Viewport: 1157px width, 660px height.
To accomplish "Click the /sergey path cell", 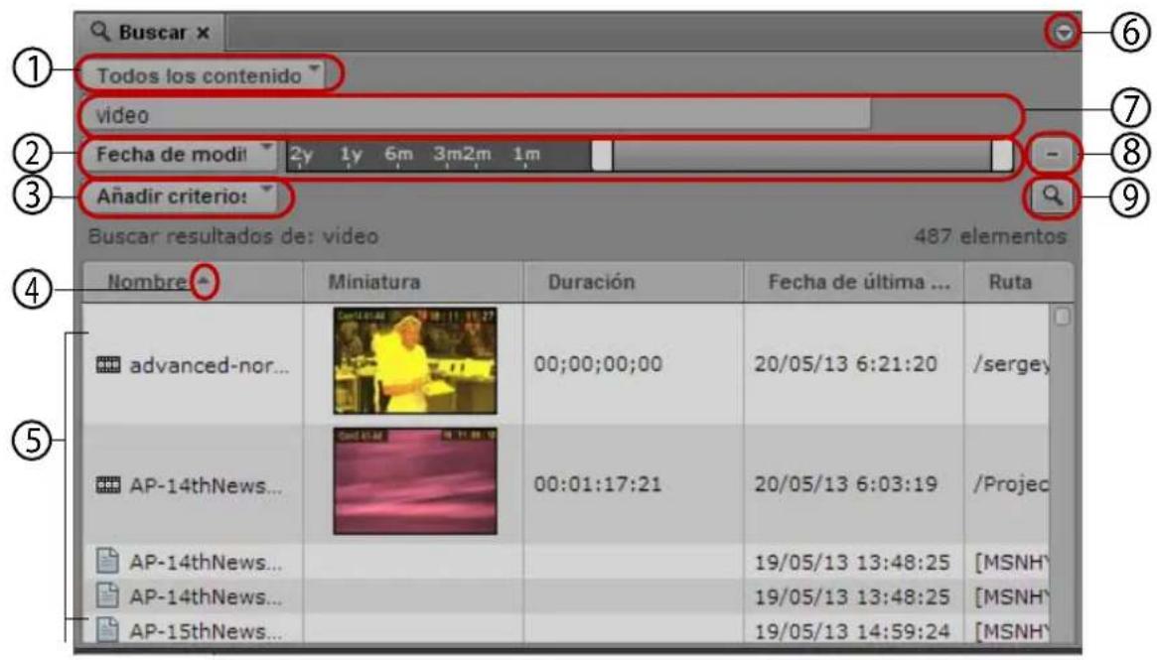I will (x=1010, y=363).
